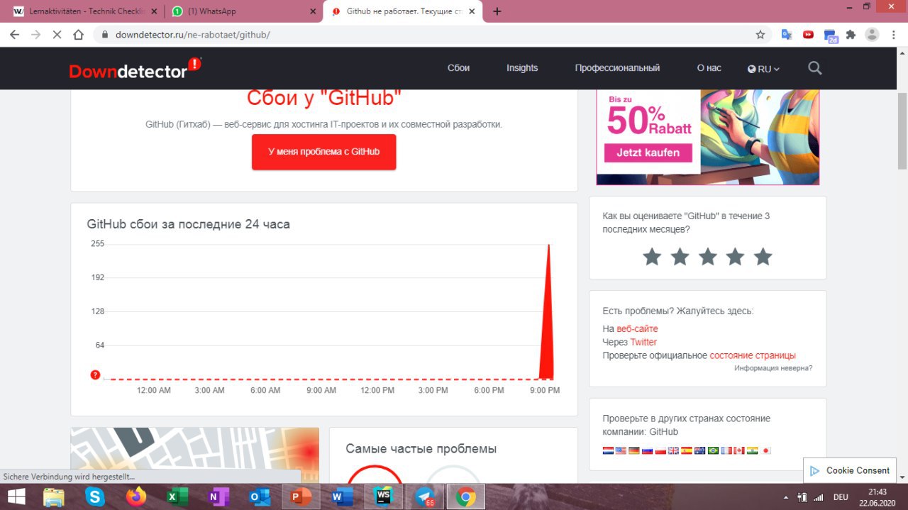The width and height of the screenshot is (908, 510).
Task: Select the Spain flag
Action: [687, 450]
